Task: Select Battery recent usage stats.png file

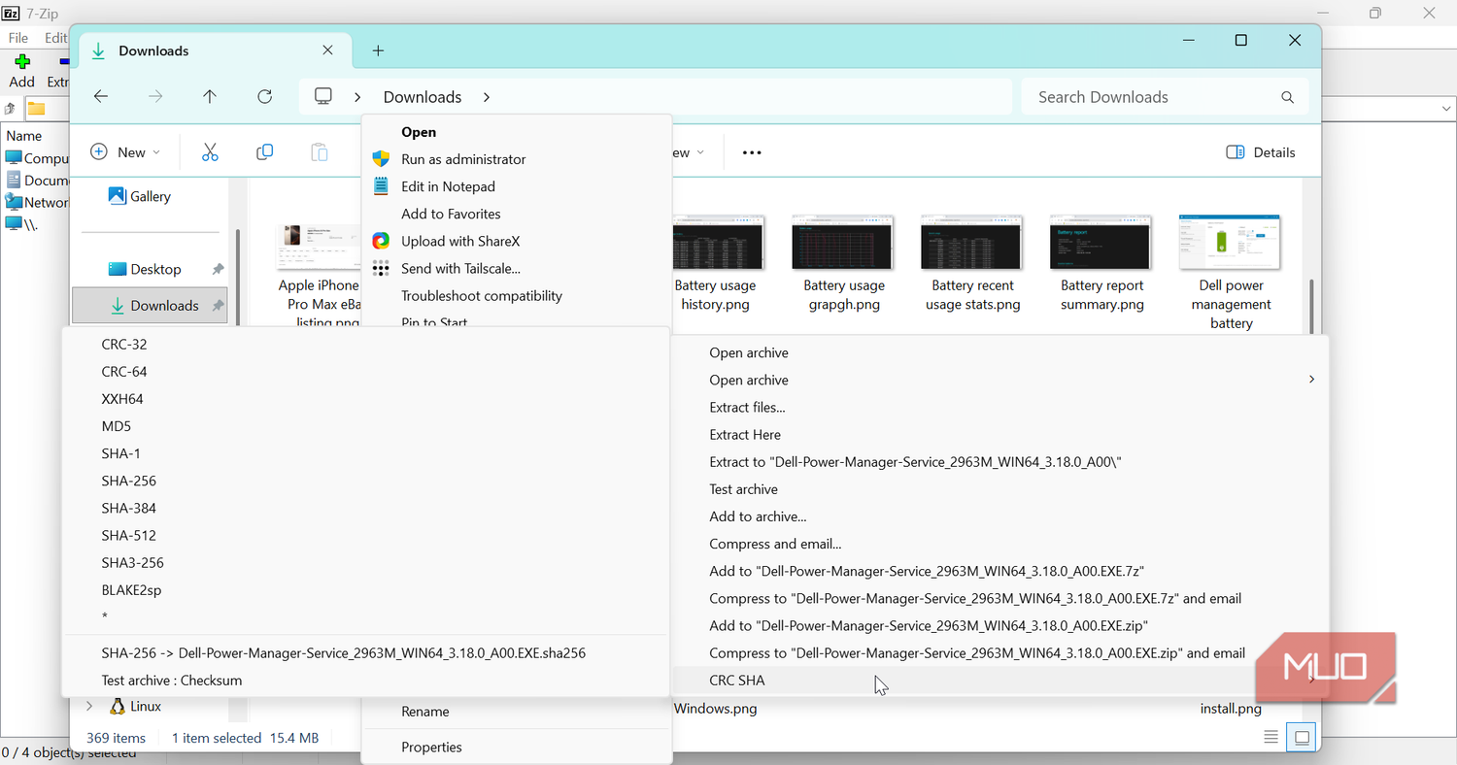Action: 972,262
